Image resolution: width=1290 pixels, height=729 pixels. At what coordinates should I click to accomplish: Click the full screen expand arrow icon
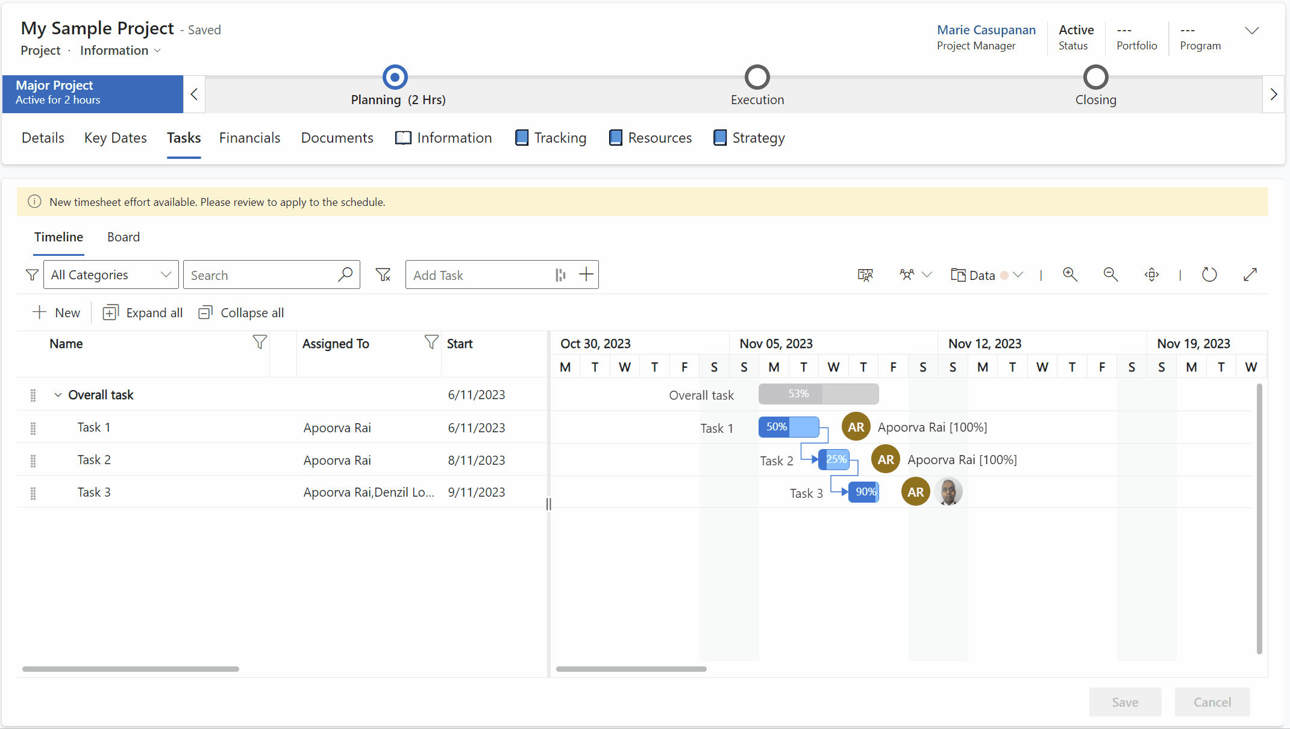tap(1250, 275)
